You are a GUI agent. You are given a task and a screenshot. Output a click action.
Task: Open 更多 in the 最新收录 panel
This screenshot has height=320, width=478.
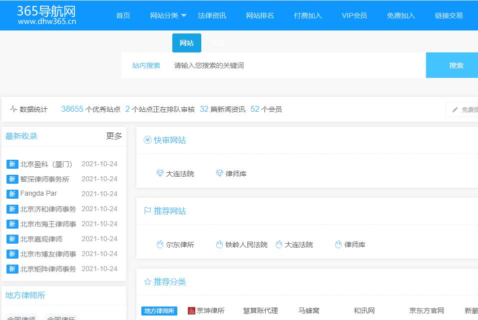coord(114,136)
